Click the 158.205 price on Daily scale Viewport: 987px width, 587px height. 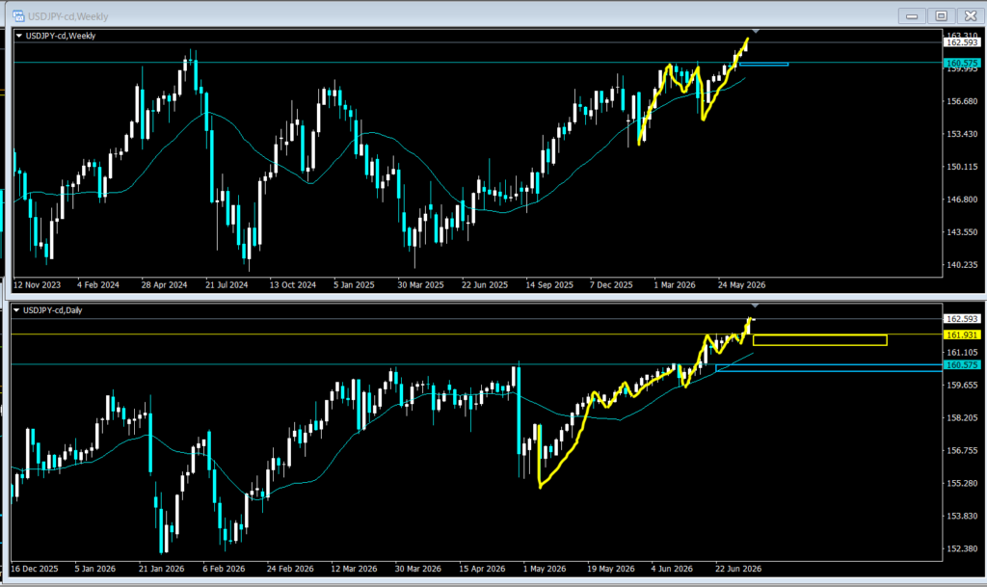tap(962, 417)
